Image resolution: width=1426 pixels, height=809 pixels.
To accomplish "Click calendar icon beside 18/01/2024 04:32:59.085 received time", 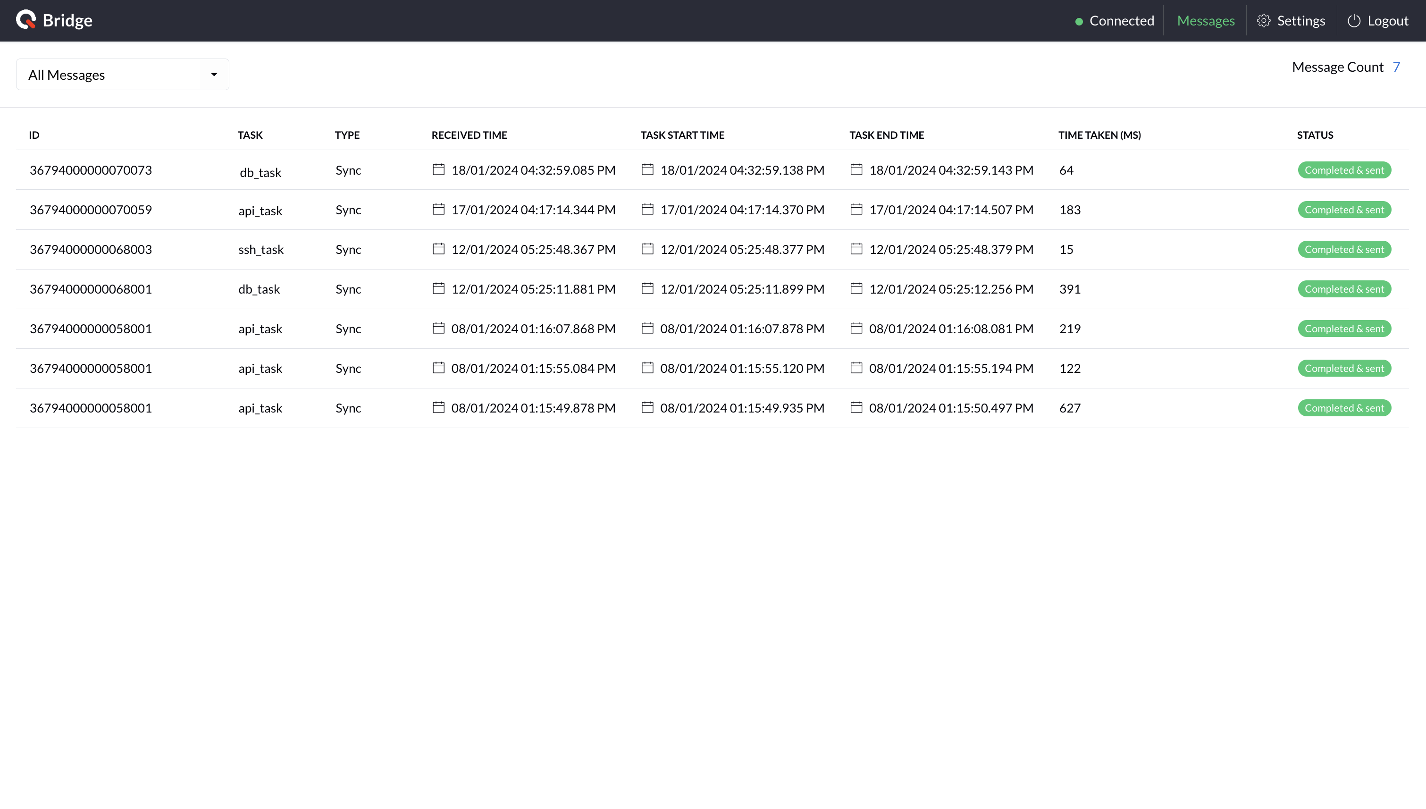I will (x=438, y=169).
